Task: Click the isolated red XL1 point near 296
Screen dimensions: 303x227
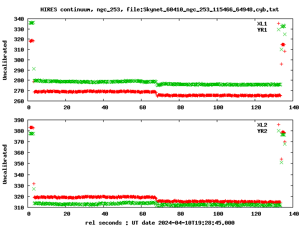Action: point(281,64)
